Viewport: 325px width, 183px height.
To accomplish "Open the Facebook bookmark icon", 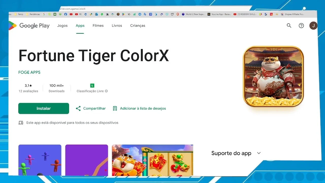I will click(66, 14).
